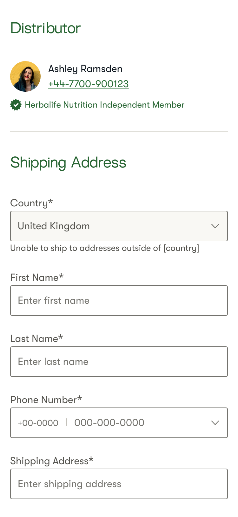Image resolution: width=238 pixels, height=517 pixels.
Task: Click the verified checkmark badge icon
Action: 15,104
